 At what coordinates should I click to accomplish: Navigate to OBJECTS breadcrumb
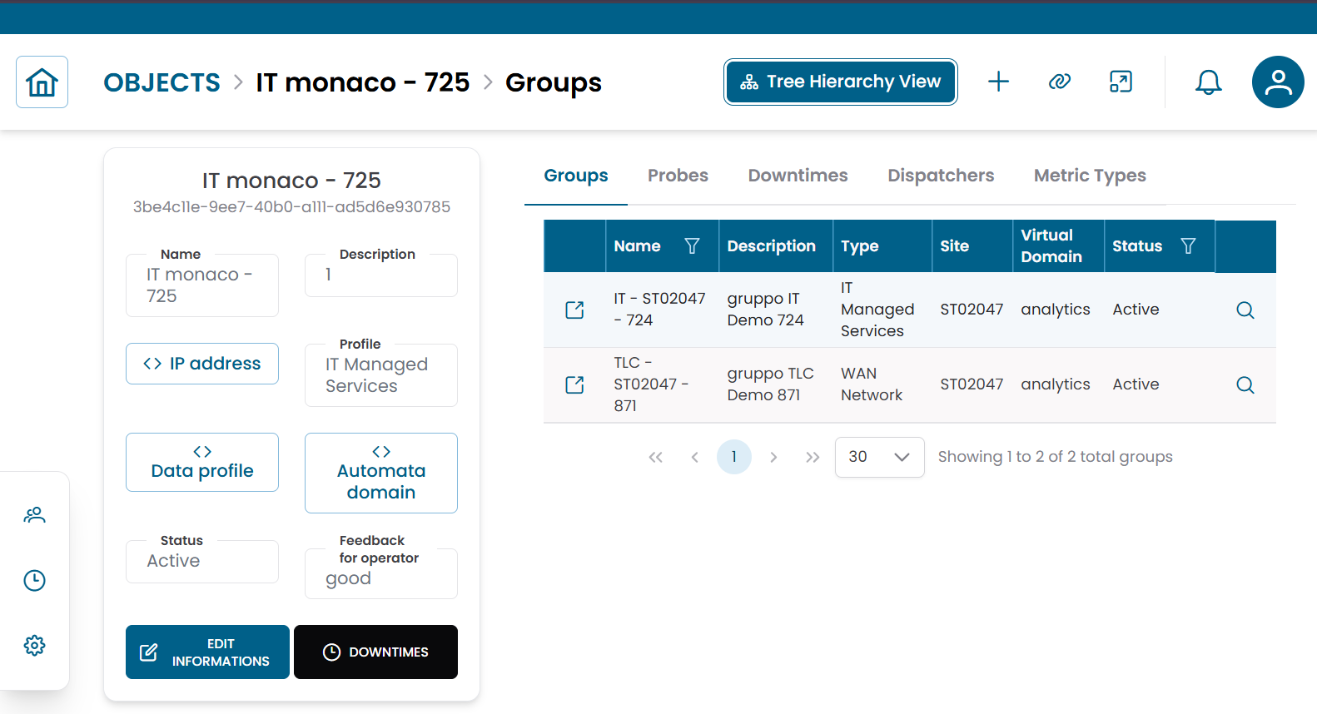pos(162,82)
